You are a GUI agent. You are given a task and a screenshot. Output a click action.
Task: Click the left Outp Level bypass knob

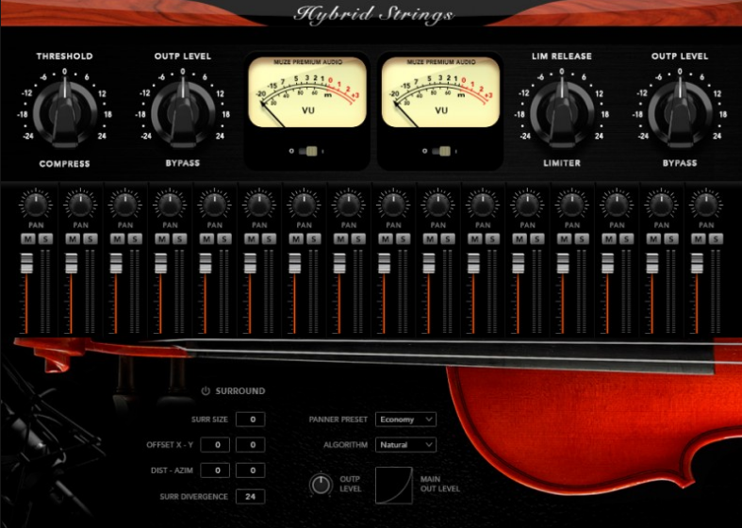181,111
